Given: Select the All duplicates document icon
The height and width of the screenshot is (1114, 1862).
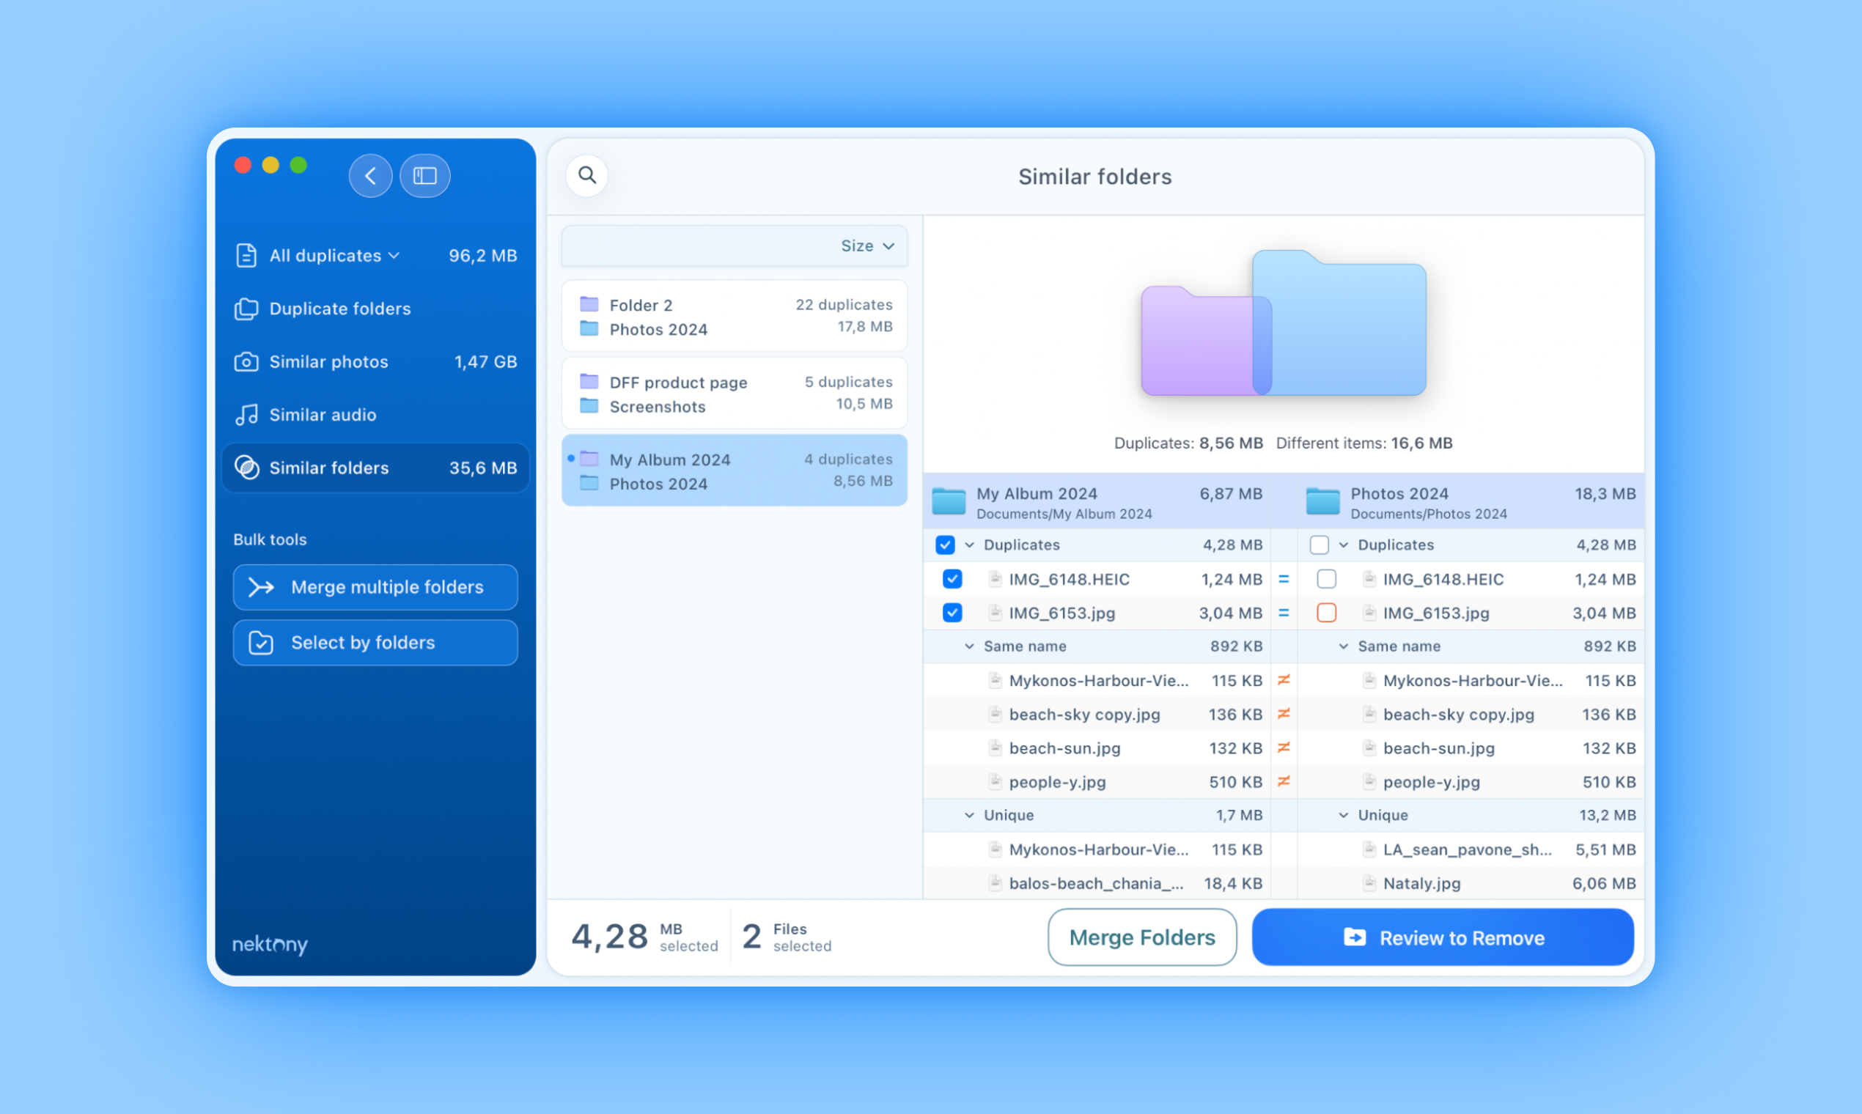Looking at the screenshot, I should point(246,255).
